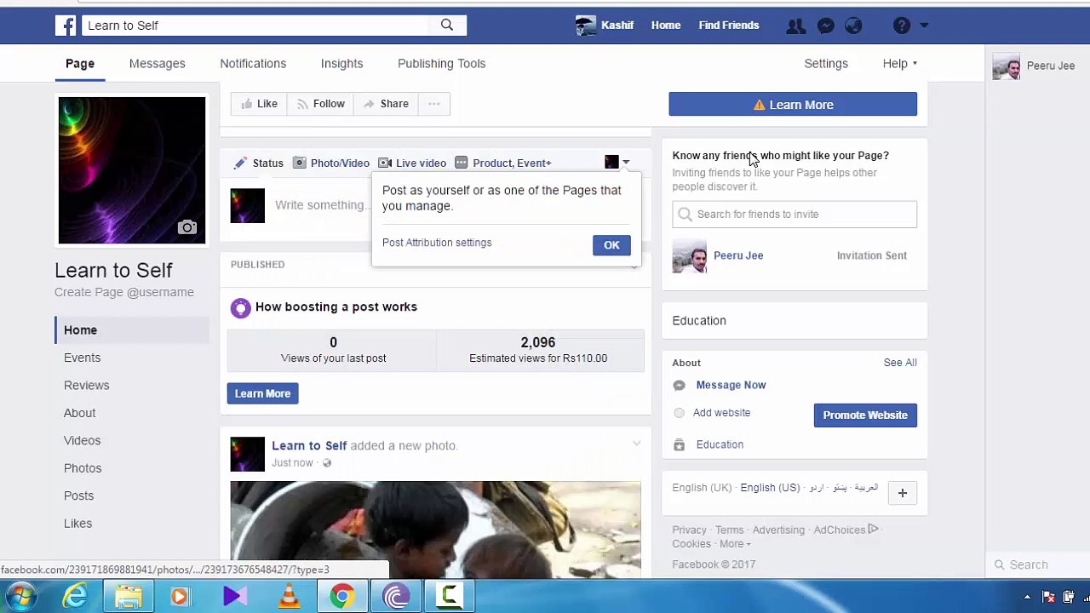
Task: Open Camtasia from the taskbar
Action: click(x=449, y=597)
